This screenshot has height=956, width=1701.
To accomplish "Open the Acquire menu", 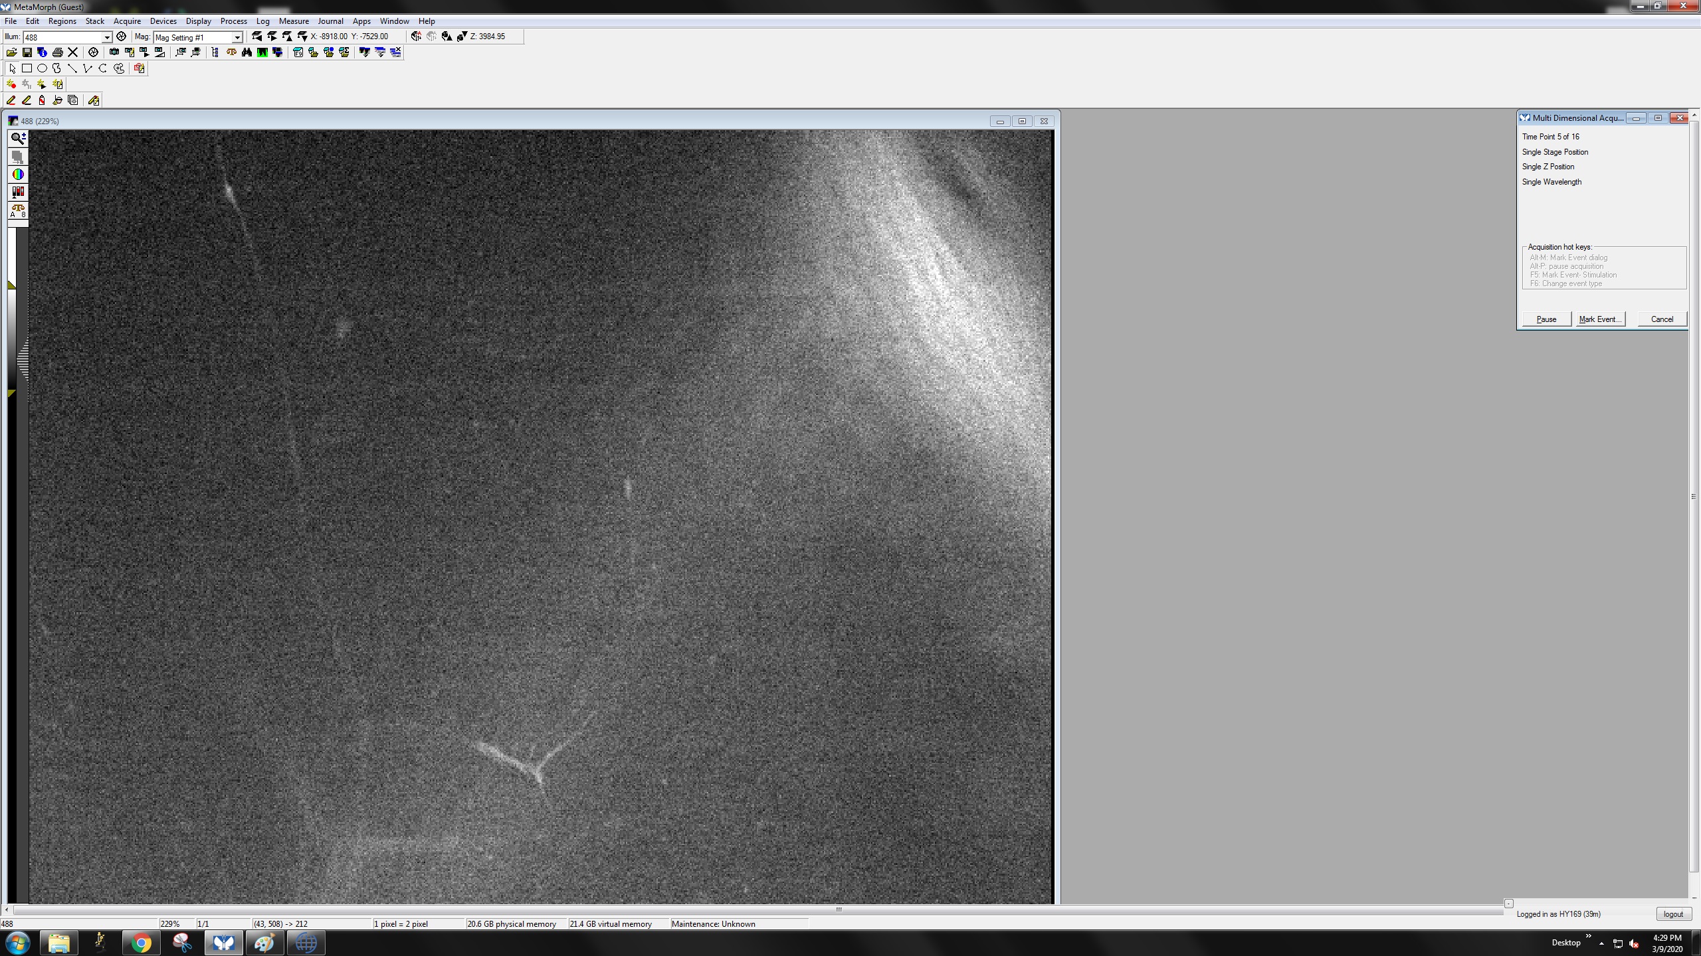I will point(126,21).
